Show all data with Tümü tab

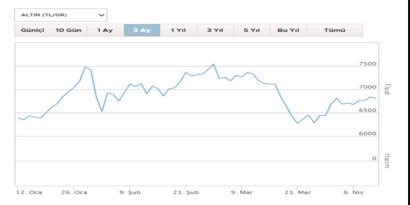pyautogui.click(x=334, y=30)
